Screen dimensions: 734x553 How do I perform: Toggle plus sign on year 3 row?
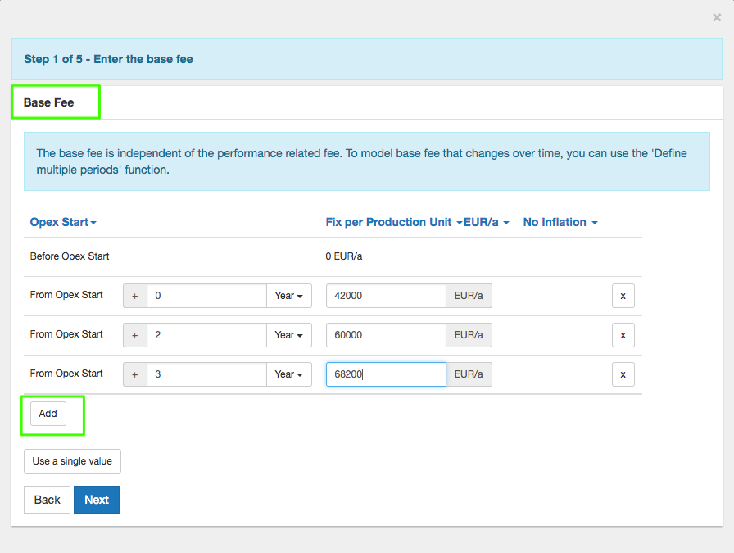(134, 374)
